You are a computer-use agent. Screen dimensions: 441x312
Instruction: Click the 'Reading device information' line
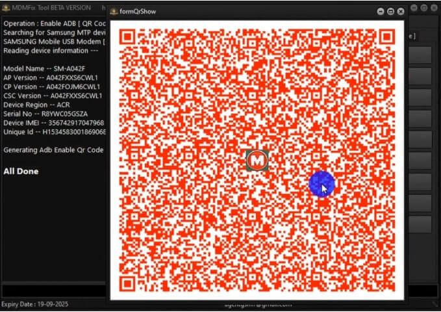point(51,51)
